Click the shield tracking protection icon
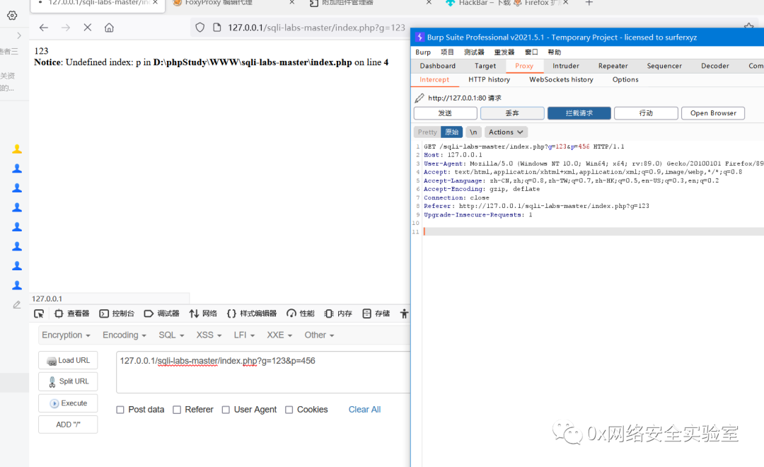The height and width of the screenshot is (467, 764). [199, 28]
